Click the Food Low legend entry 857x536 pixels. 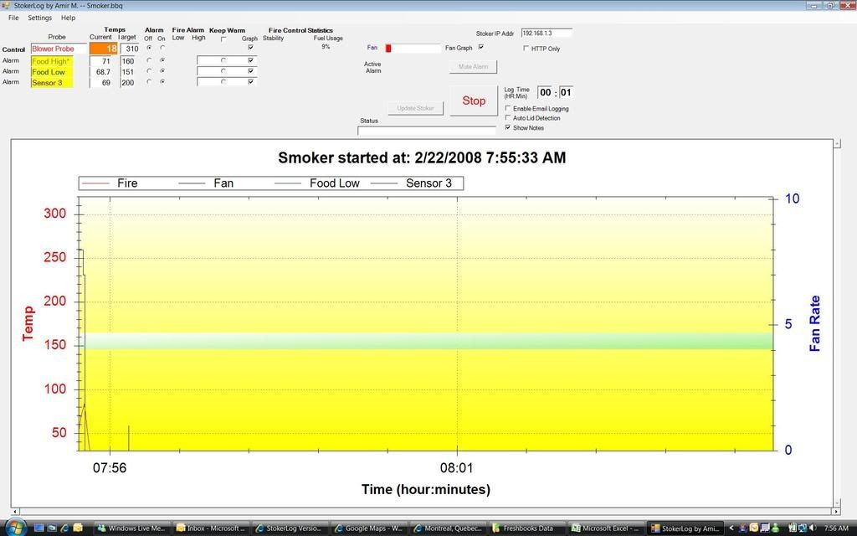tap(317, 183)
